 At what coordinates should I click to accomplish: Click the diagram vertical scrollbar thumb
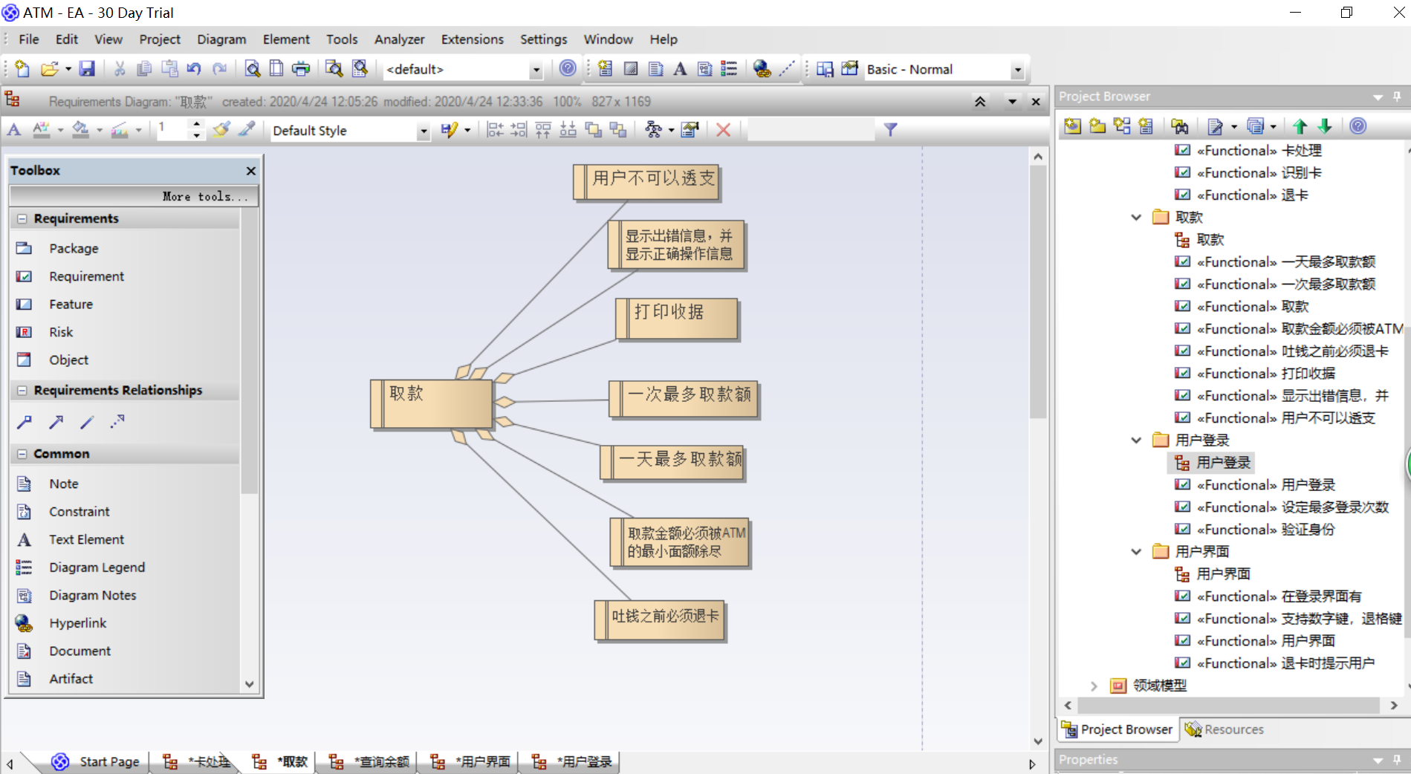tap(1038, 292)
